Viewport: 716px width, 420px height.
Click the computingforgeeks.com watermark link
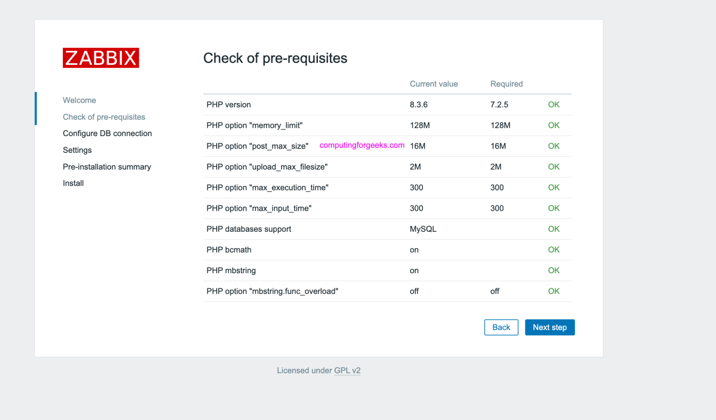(362, 145)
